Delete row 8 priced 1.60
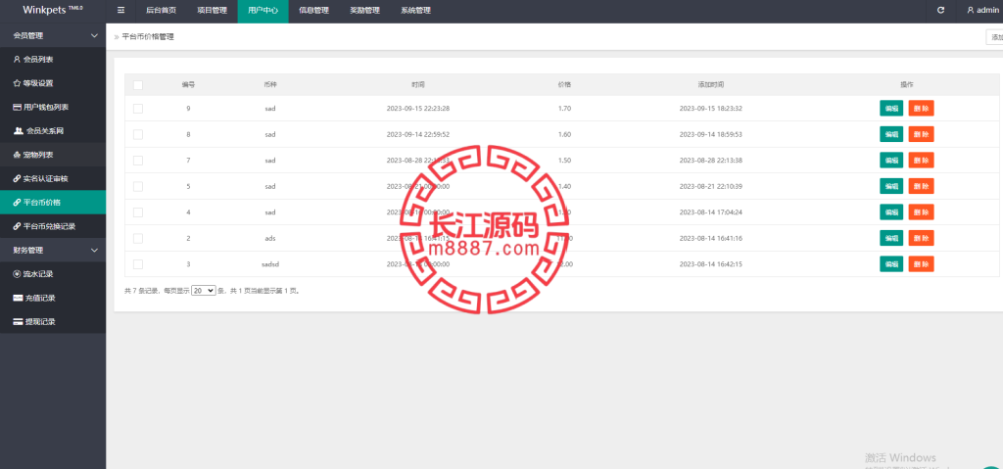 click(921, 134)
